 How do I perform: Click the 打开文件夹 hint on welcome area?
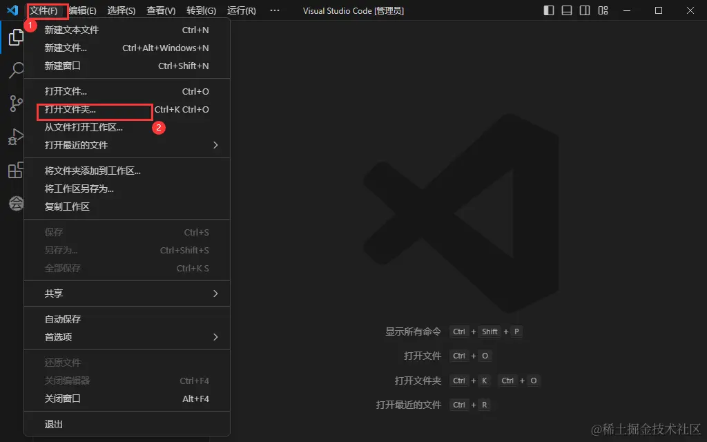pyautogui.click(x=418, y=381)
